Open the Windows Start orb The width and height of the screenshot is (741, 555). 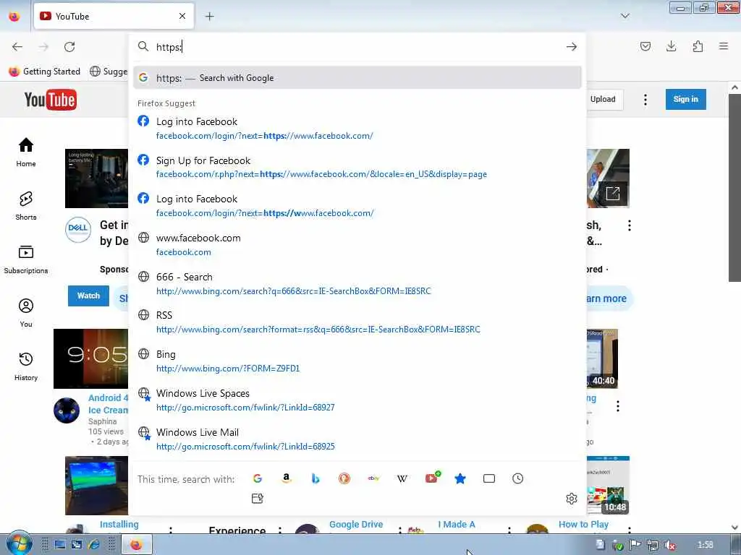coord(19,543)
